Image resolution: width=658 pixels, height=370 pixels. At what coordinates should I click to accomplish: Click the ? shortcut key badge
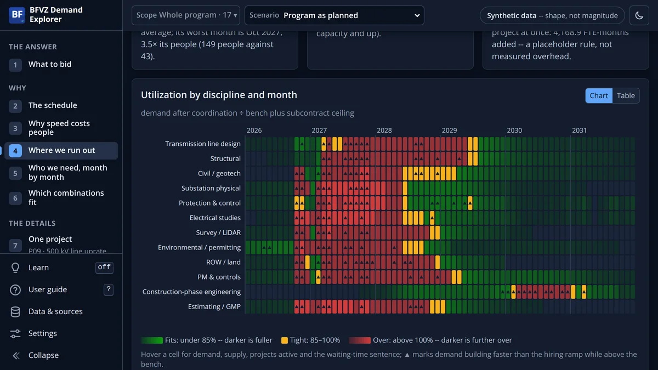(109, 289)
